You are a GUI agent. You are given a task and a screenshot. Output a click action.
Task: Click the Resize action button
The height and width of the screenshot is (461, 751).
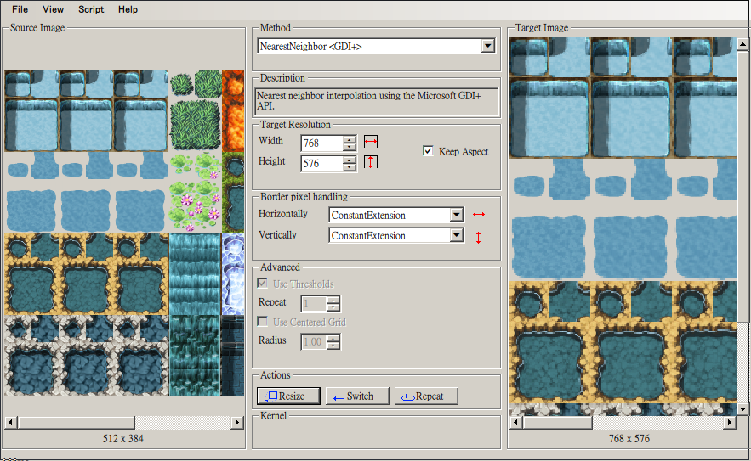(288, 396)
